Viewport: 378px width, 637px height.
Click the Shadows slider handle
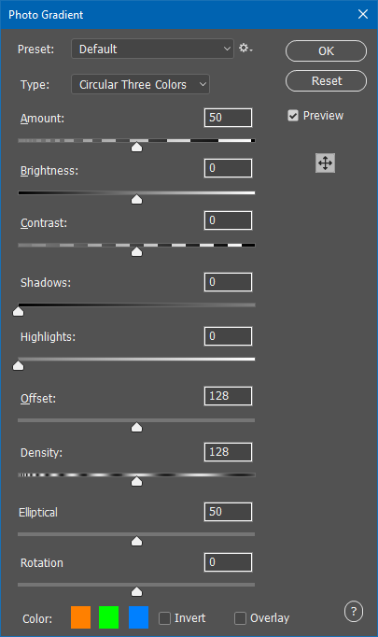coord(19,311)
